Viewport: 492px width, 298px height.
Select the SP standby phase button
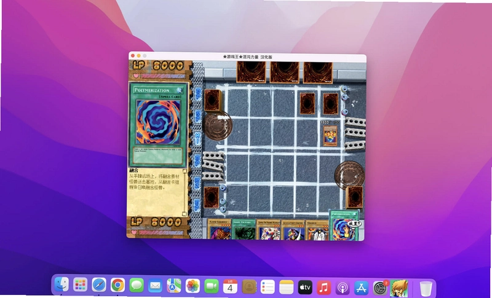pos(198,116)
